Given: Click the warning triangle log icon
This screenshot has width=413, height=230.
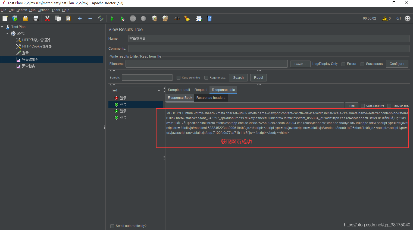Looking at the screenshot, I should [385, 18].
